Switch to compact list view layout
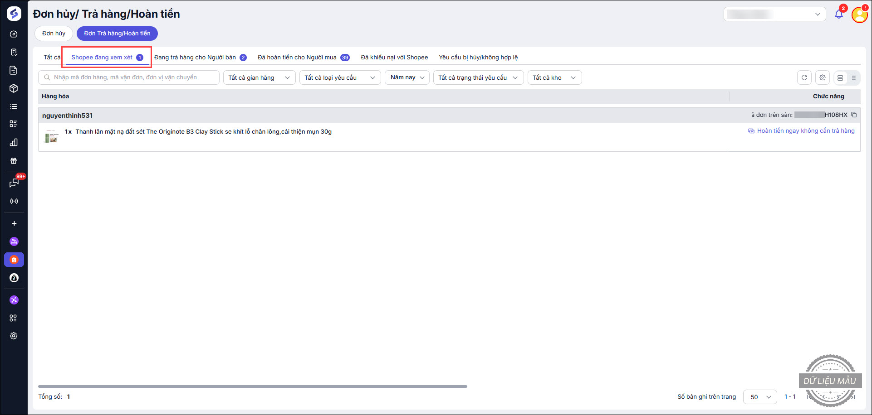The width and height of the screenshot is (872, 415). (853, 78)
